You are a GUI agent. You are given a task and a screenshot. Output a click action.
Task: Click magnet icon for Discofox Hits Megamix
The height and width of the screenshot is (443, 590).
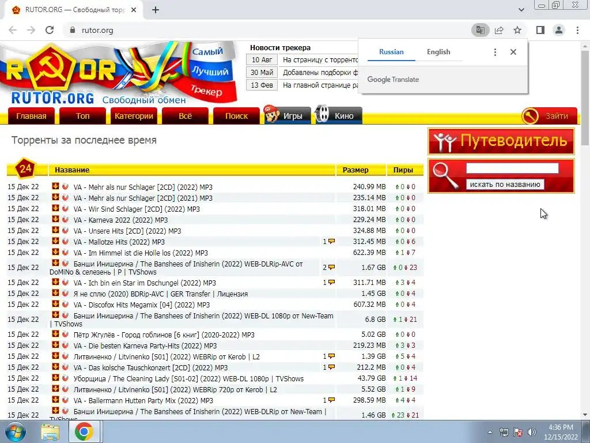coord(65,303)
